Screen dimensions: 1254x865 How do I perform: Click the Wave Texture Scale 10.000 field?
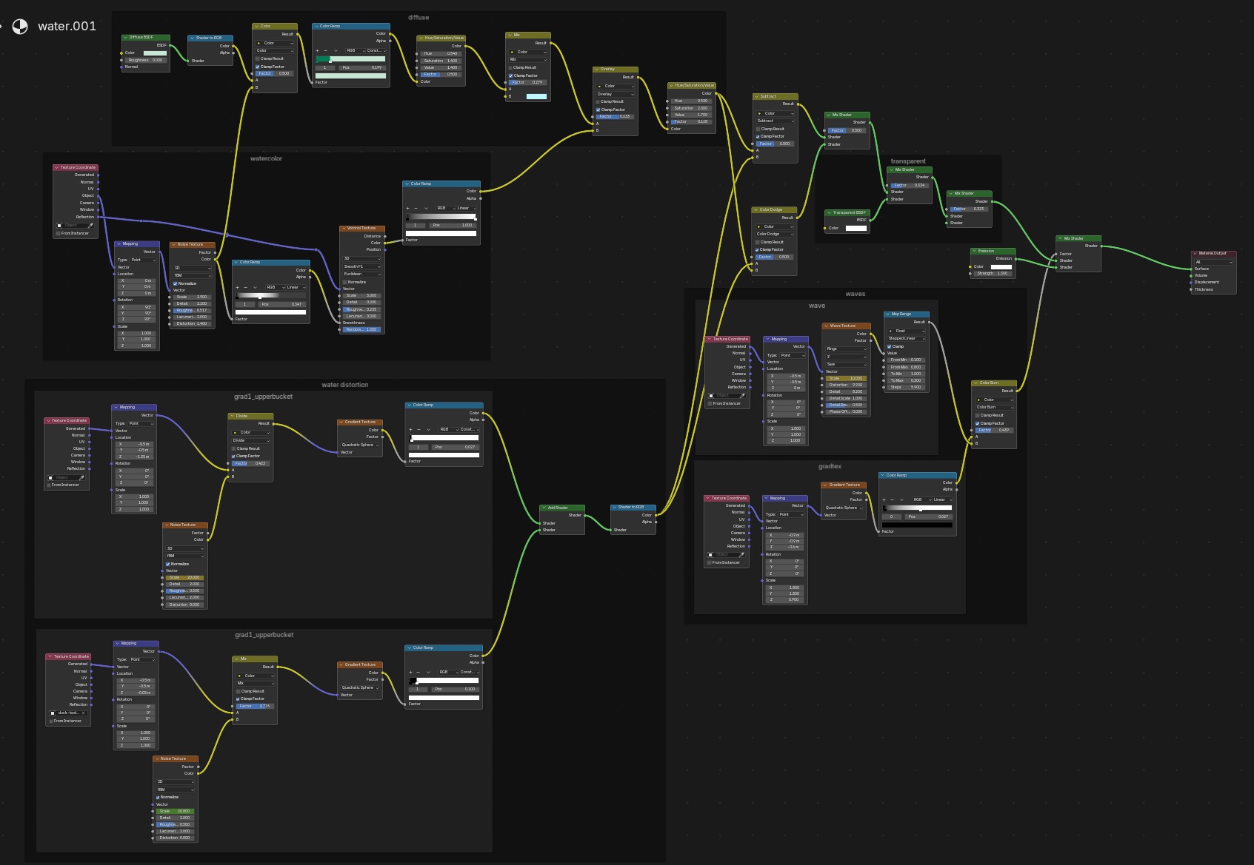[846, 378]
